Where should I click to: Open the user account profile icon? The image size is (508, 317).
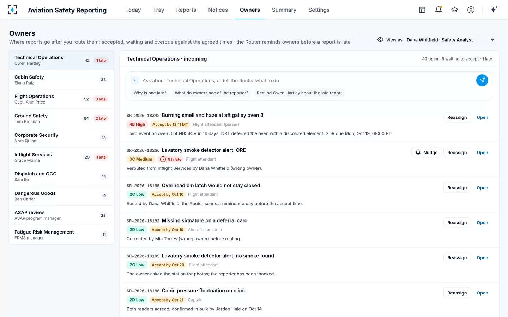coord(471,10)
